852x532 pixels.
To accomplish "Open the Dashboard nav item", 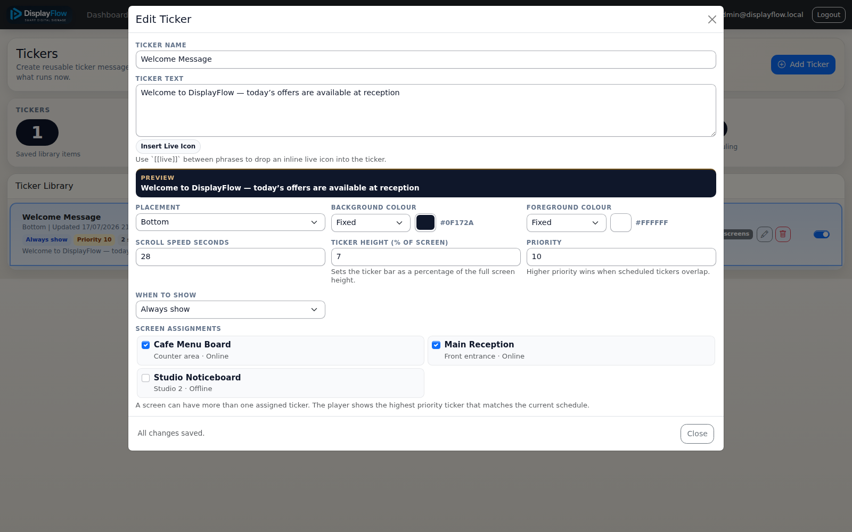I will 107,15.
